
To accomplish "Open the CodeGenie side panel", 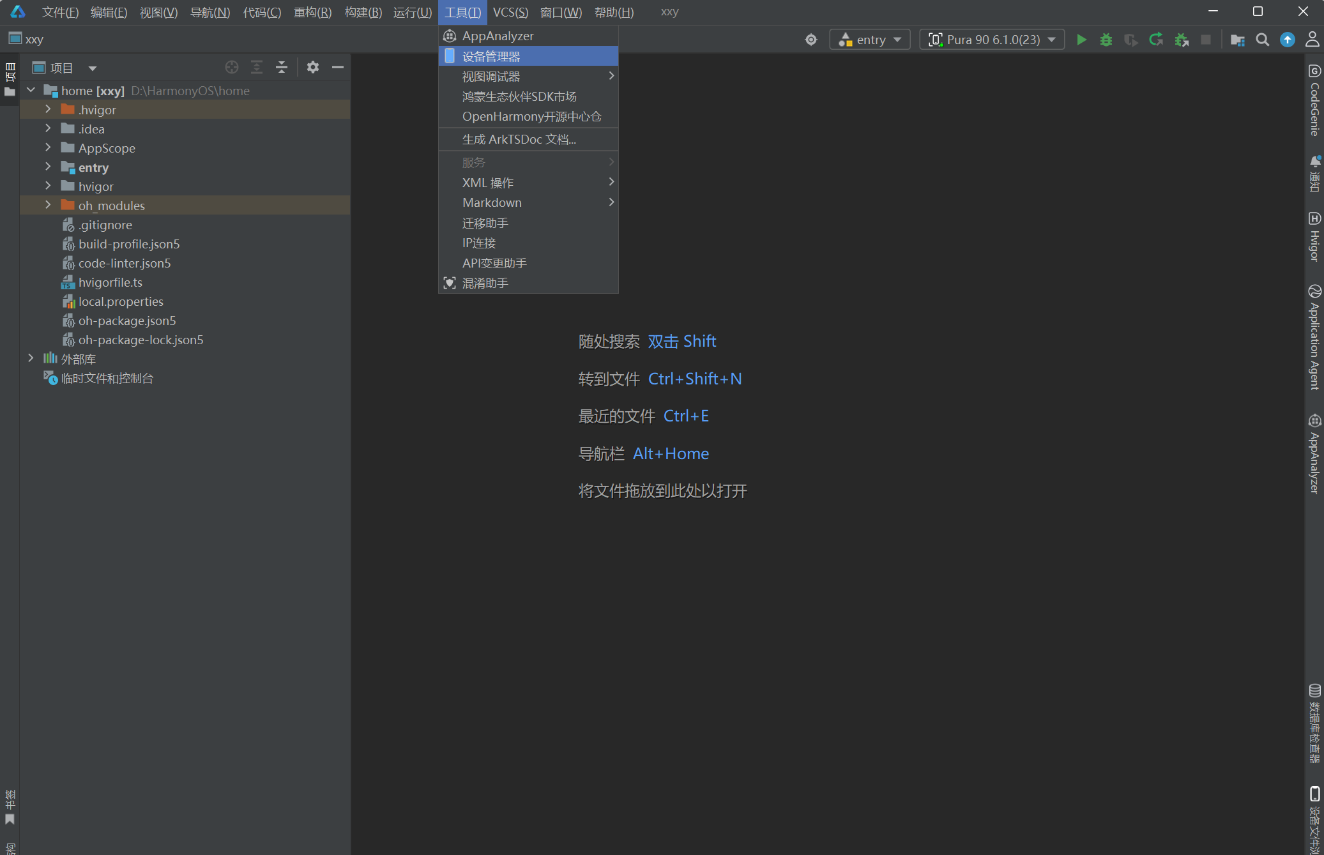I will tap(1314, 100).
